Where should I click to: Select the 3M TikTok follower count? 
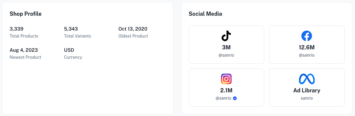point(226,48)
